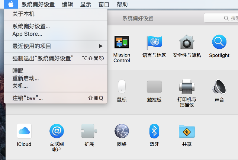Viewport: 238px width, 160px height.
Task: Open Sound (声音) speaker icon
Action: click(x=219, y=87)
